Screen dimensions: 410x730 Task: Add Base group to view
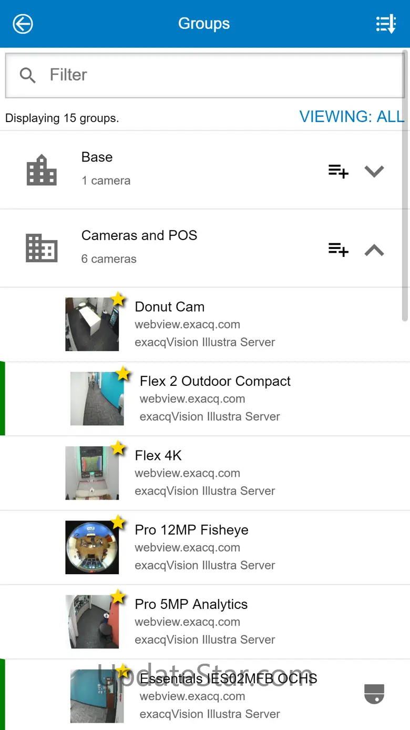[x=338, y=171]
